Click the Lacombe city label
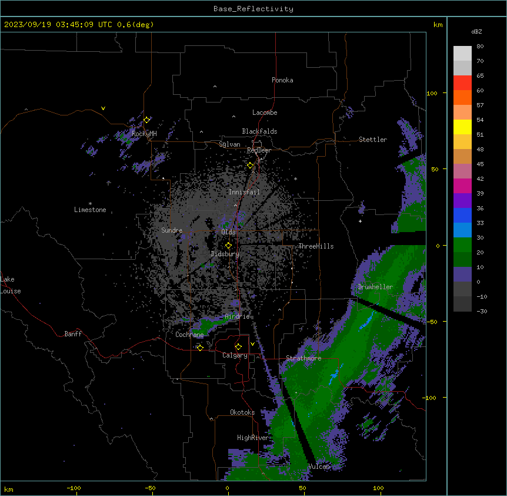This screenshot has height=496, width=507. point(265,113)
